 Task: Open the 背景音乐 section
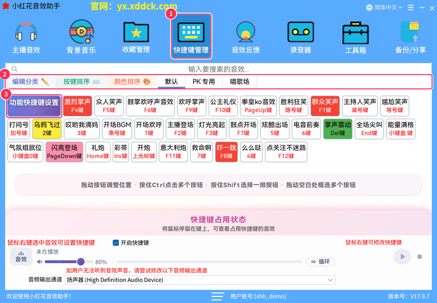81,37
